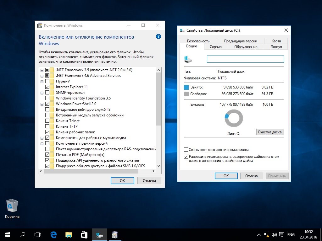Screen dimensions: 322x241
Task: Open the Квота tab
Action: [276, 41]
